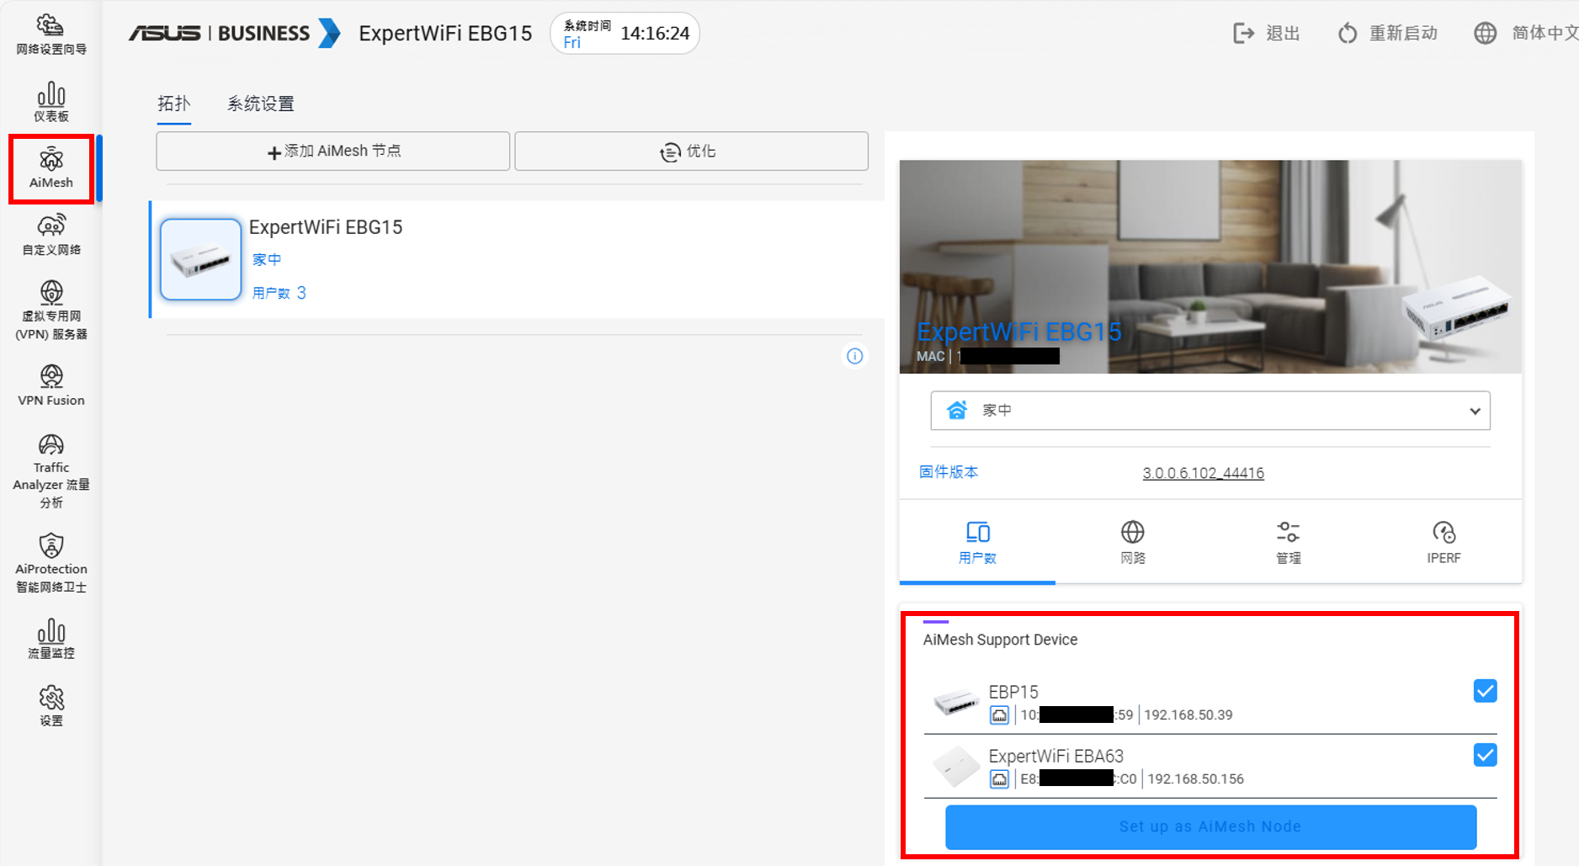The height and width of the screenshot is (866, 1579).
Task: Open the Custom Network (自定义网络) page
Action: pos(51,235)
